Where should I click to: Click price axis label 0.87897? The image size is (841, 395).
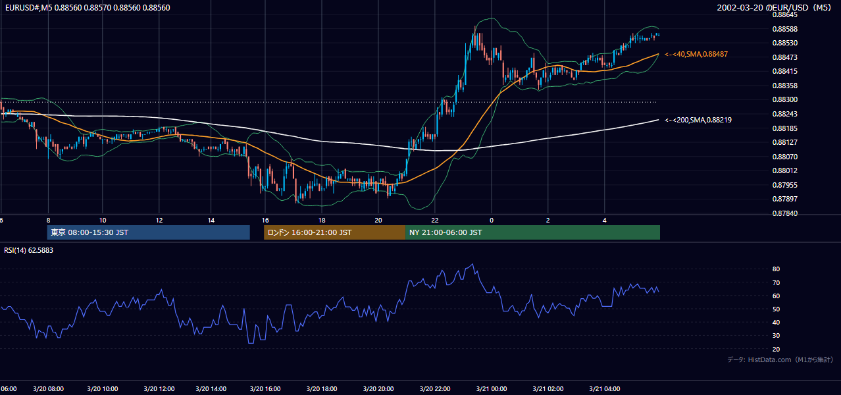click(x=784, y=199)
